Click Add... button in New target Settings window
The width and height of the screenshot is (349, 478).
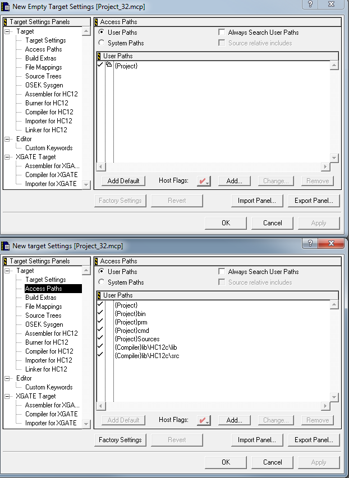[234, 420]
